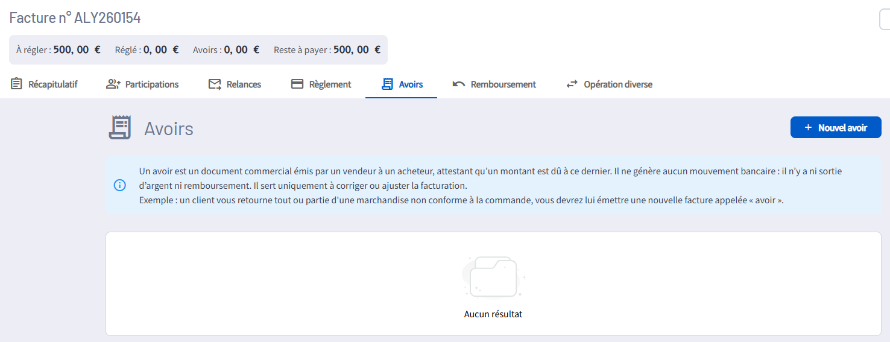Click the Aucun résultat text
The image size is (890, 342).
click(x=493, y=314)
